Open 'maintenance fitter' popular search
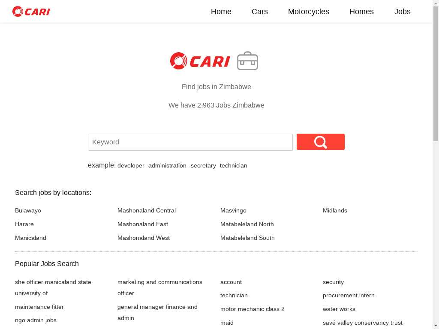439x329 pixels. pos(39,307)
